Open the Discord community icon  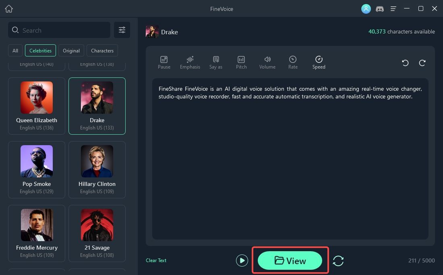379,9
